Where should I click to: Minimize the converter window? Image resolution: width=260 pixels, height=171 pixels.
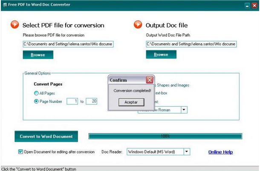pyautogui.click(x=247, y=6)
